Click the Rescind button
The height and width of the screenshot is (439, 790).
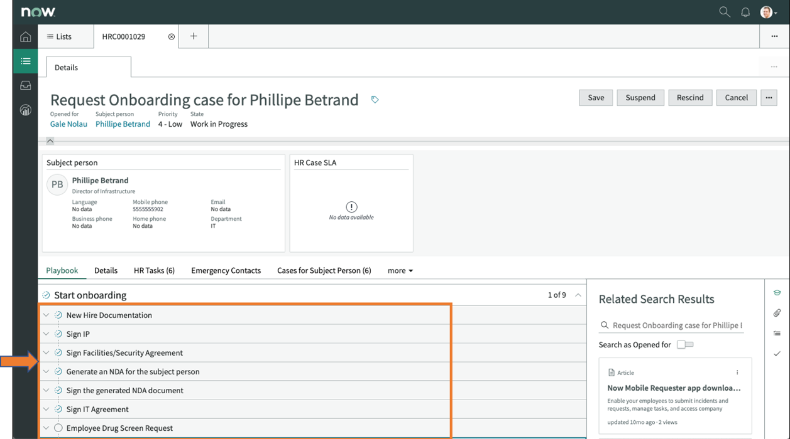[x=690, y=97]
